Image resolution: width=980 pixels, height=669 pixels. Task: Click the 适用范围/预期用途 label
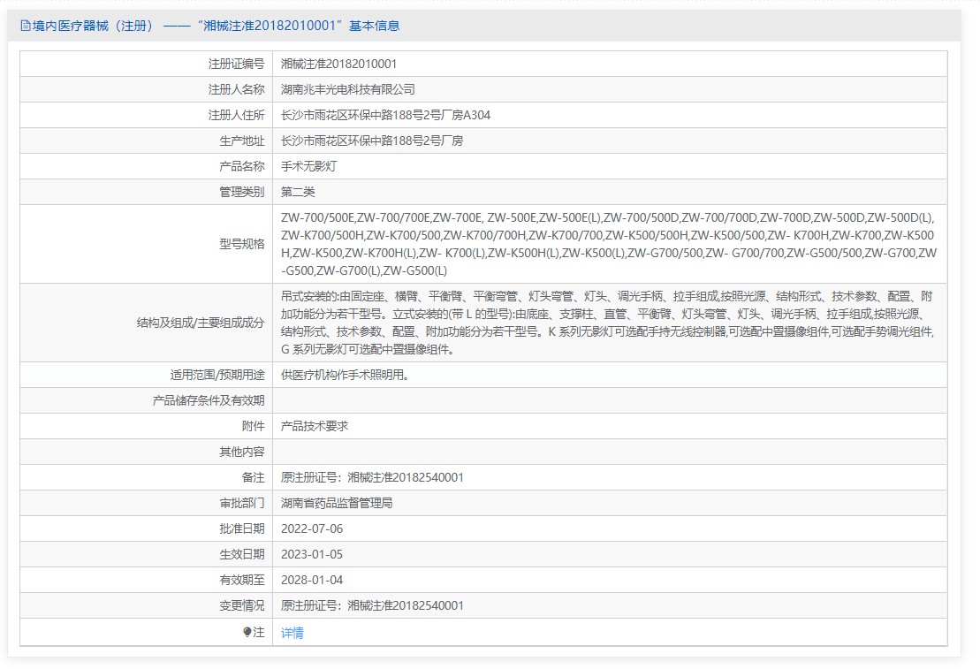pyautogui.click(x=217, y=375)
